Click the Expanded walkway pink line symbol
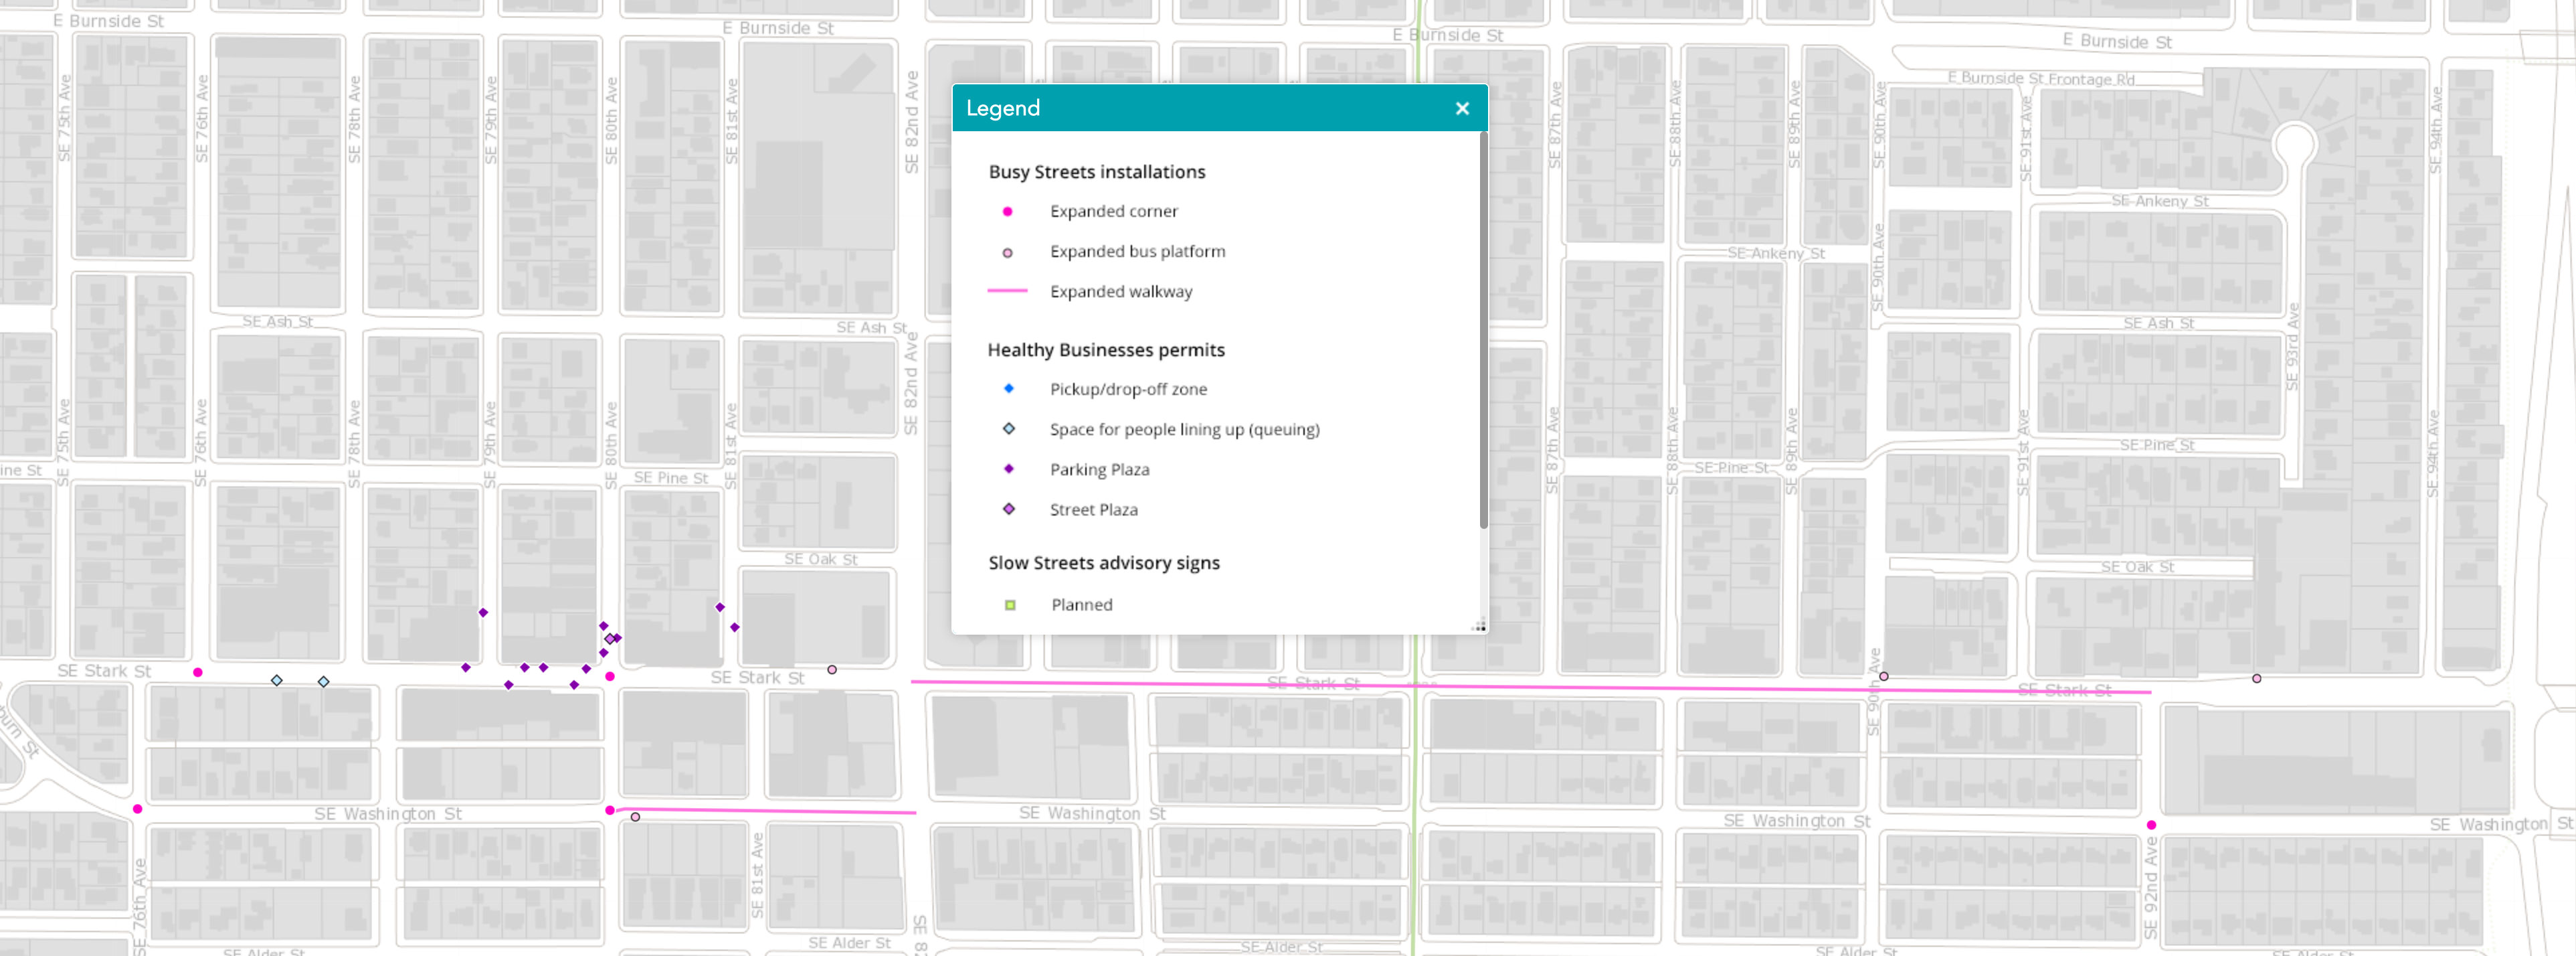 tap(1008, 291)
